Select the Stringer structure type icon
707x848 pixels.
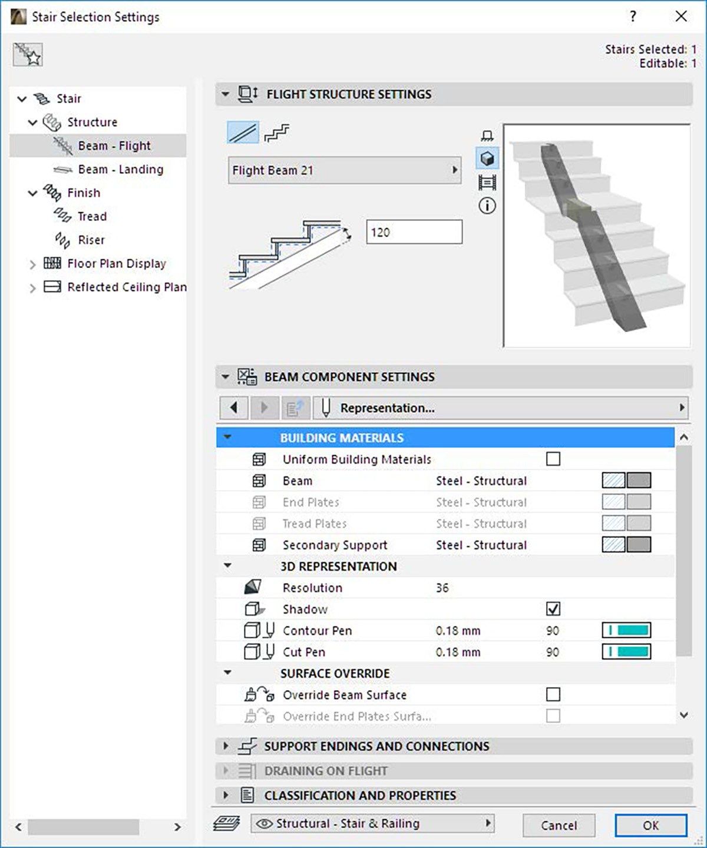pyautogui.click(x=277, y=134)
